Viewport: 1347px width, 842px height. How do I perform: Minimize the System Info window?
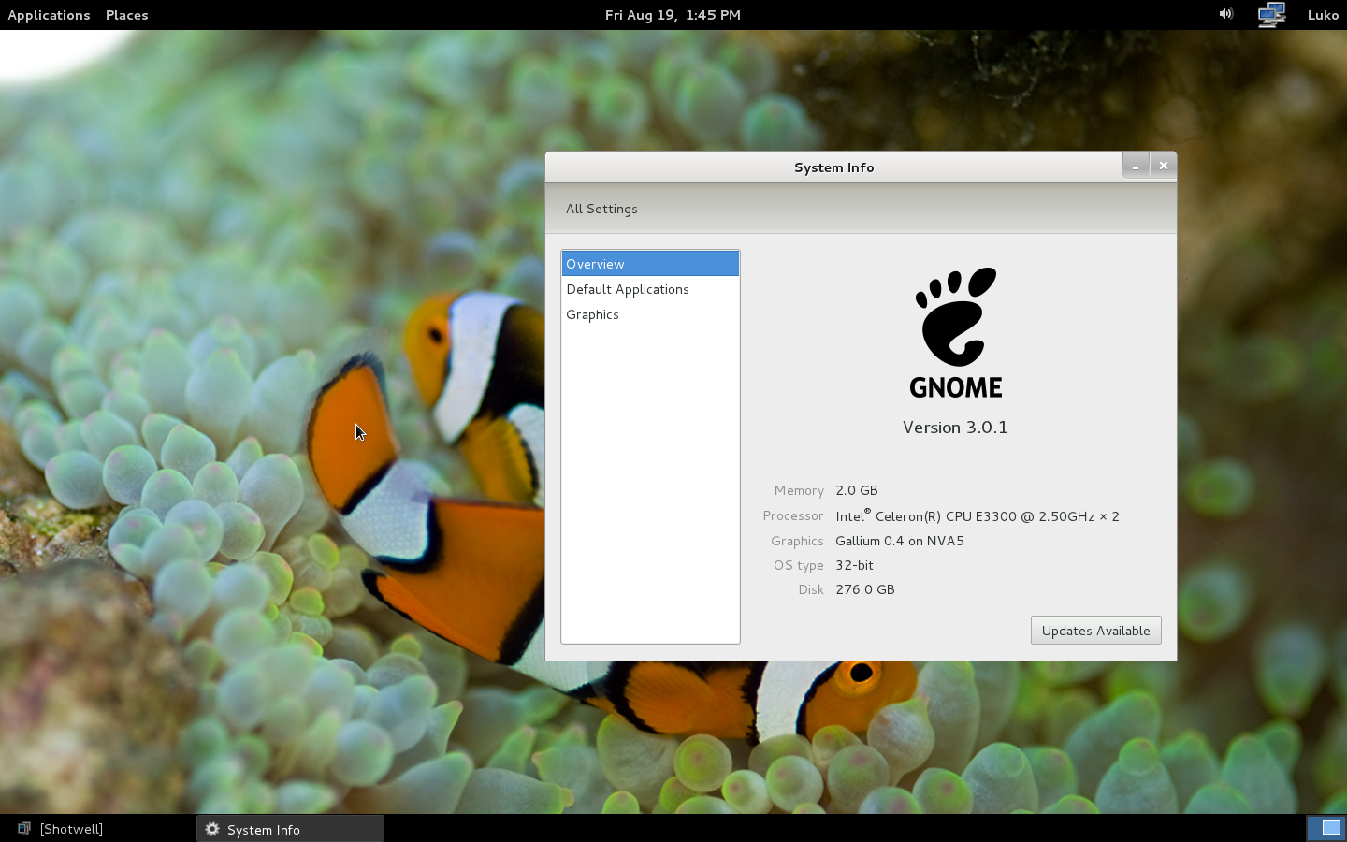[x=1136, y=166]
